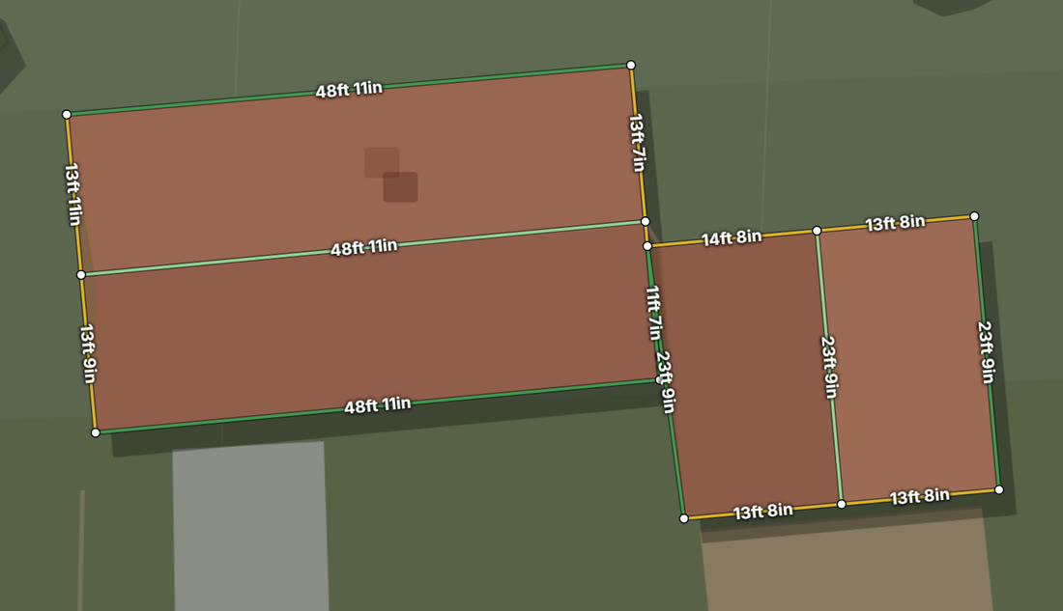Screen dimensions: 1063x611
Task: Click 13ft 8in label on small roof's top-right edge
Action: coord(896,223)
